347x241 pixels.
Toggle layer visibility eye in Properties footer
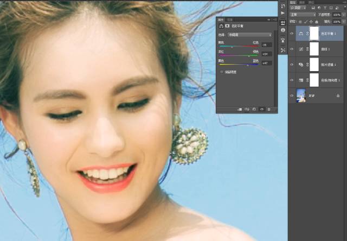262,110
